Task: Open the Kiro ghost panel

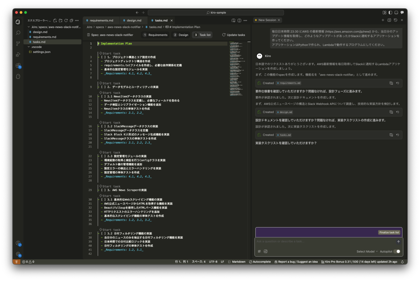Action: coord(18,76)
